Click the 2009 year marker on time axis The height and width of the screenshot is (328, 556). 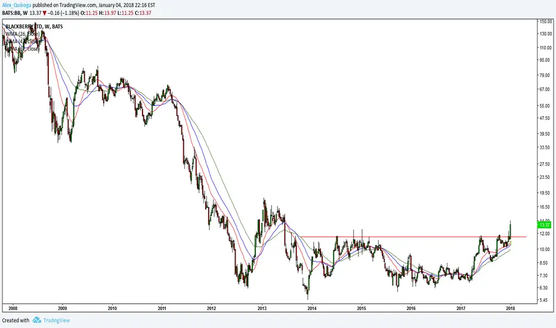63,308
